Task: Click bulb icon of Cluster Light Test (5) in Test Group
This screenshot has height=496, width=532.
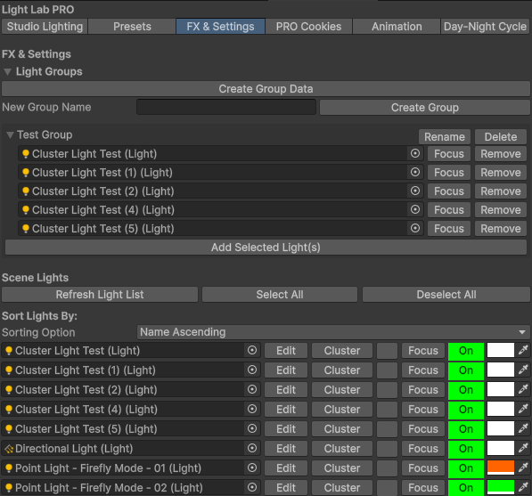Action: (x=26, y=229)
